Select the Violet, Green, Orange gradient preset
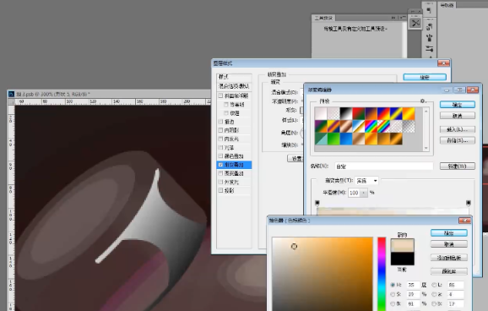488x311 pixels. pyautogui.click(x=321, y=126)
